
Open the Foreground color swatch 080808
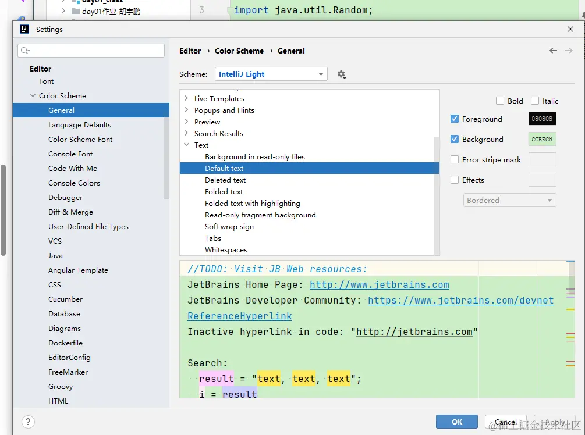(542, 119)
